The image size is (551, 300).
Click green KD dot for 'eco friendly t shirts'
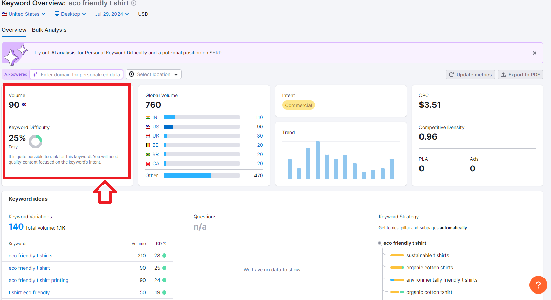click(x=164, y=256)
